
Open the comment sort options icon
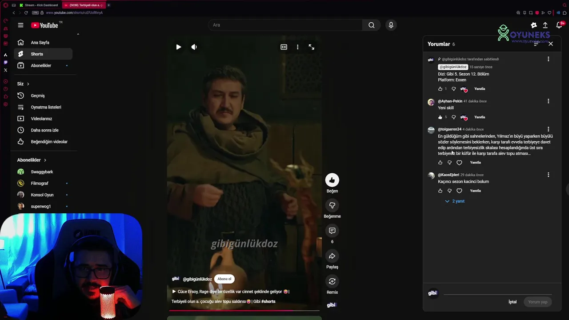tap(536, 44)
